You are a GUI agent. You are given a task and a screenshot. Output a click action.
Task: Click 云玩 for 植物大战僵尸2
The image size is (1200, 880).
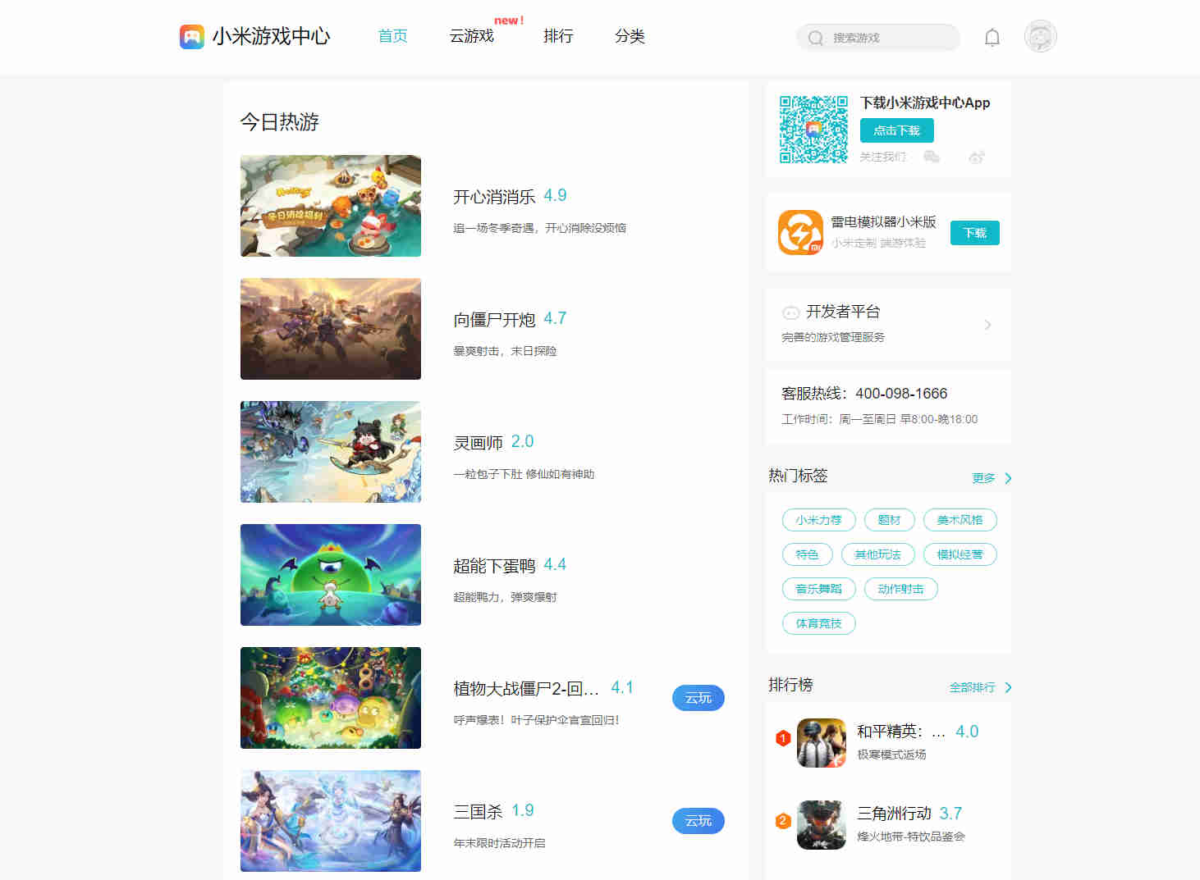698,698
